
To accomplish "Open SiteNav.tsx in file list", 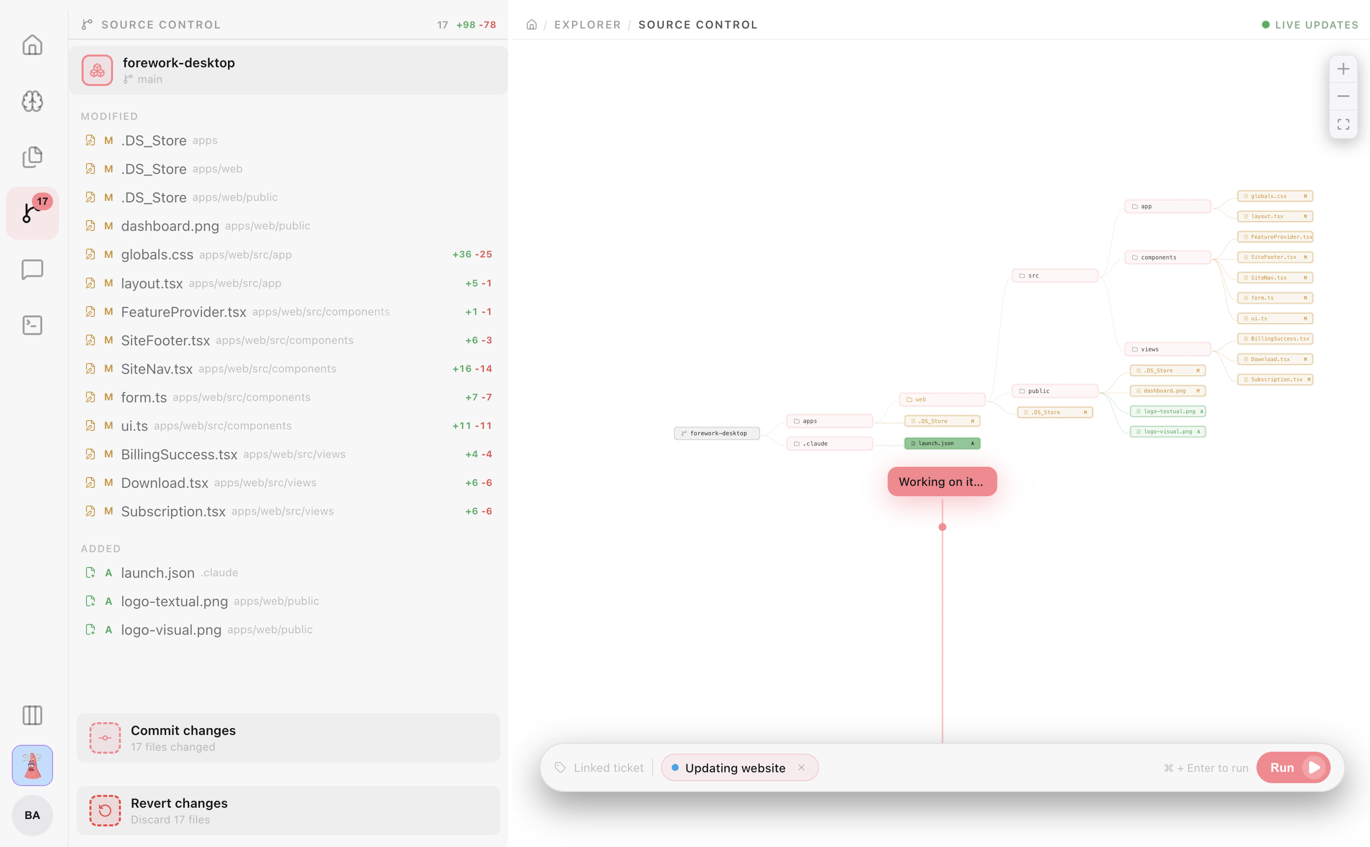I will pos(288,368).
